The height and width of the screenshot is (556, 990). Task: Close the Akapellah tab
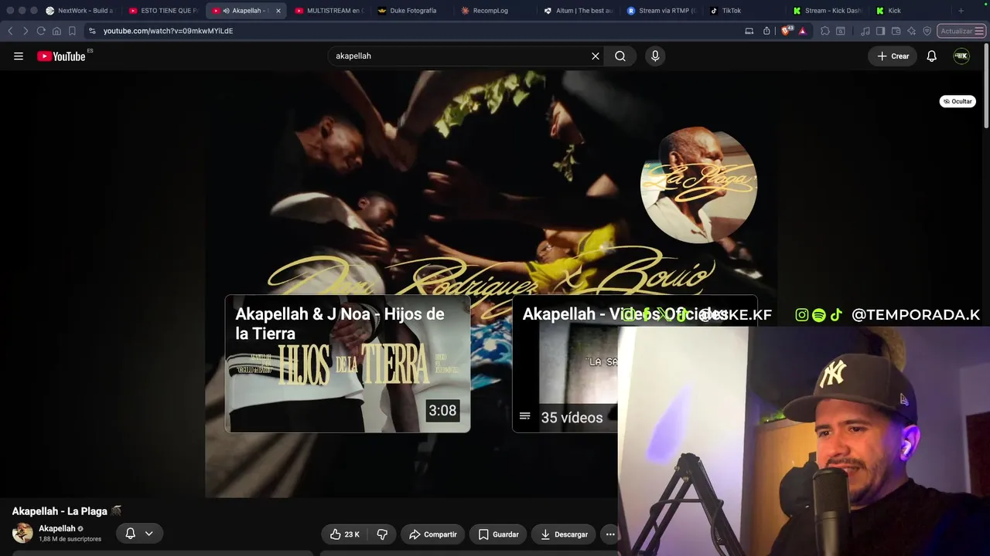(x=278, y=11)
